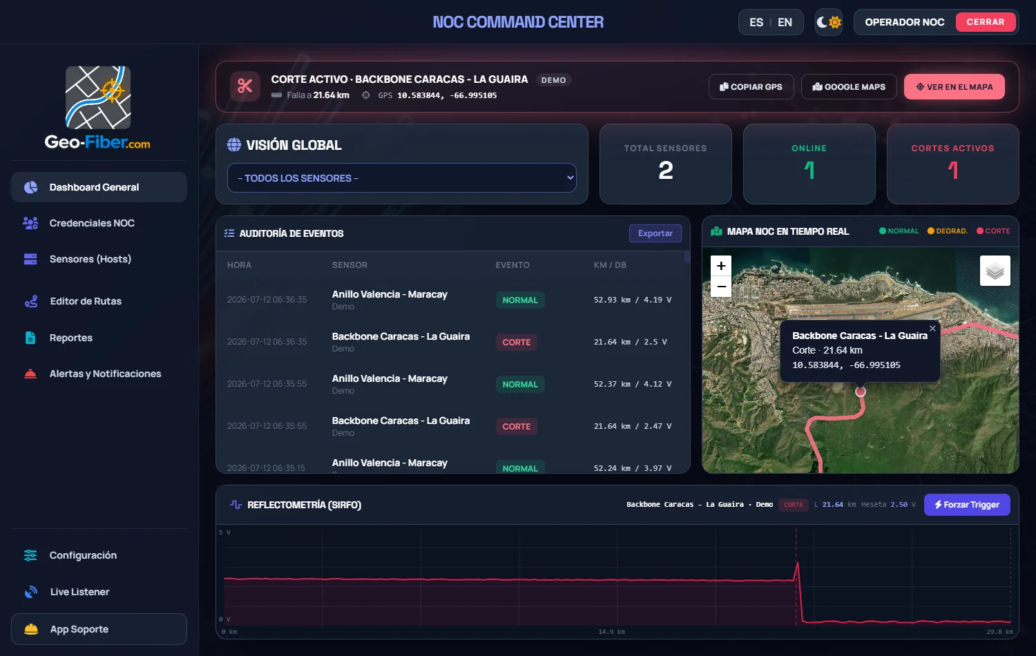Zoom in on the map
Viewport: 1036px width, 656px height.
(x=721, y=266)
